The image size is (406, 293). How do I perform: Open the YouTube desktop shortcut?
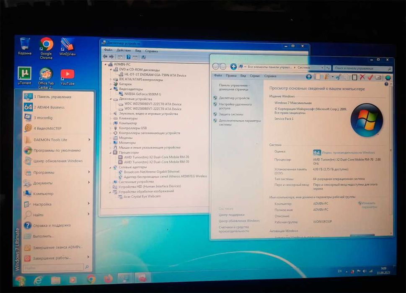67,77
